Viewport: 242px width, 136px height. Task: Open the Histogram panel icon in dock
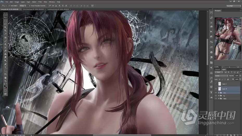tap(211, 98)
